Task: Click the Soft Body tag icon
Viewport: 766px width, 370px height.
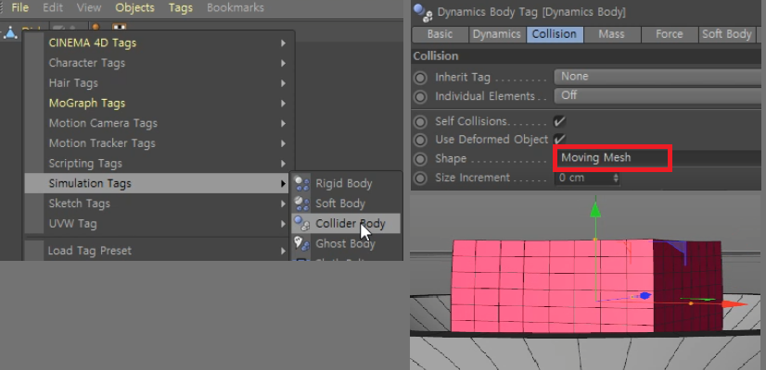Action: coord(302,203)
